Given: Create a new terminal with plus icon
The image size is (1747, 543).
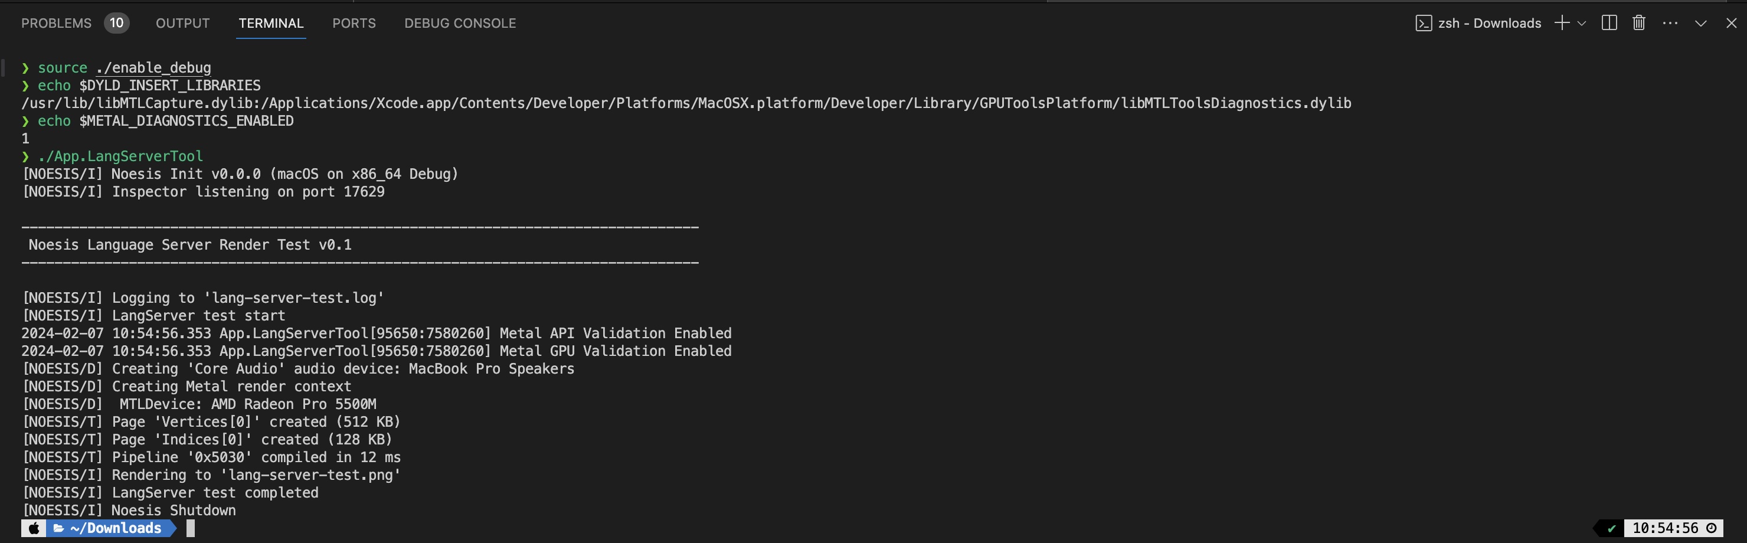Looking at the screenshot, I should pyautogui.click(x=1562, y=23).
